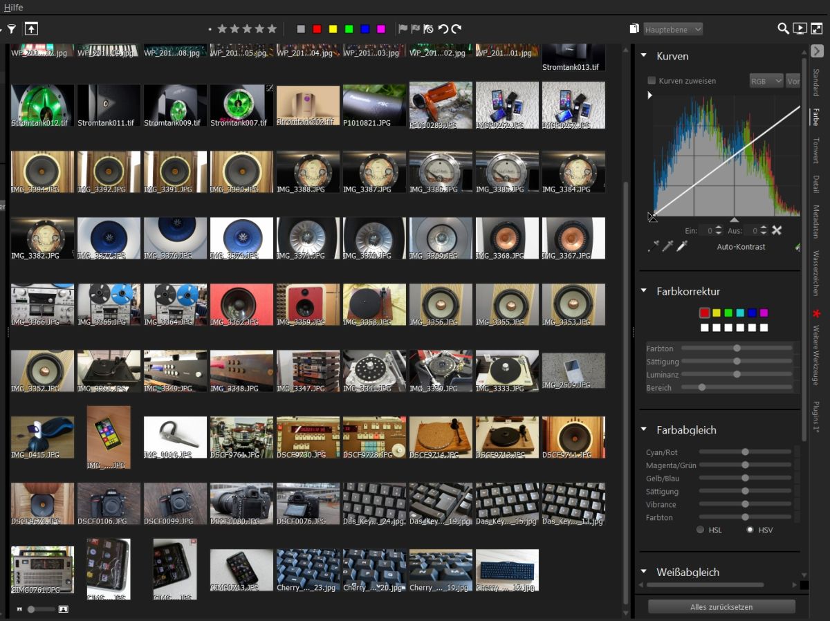Open the RGB channel dropdown
The height and width of the screenshot is (621, 830).
[766, 81]
